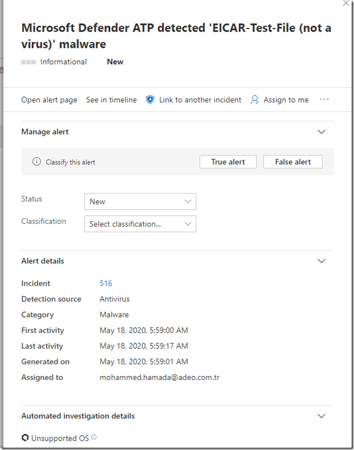Click Assign to me

(286, 100)
